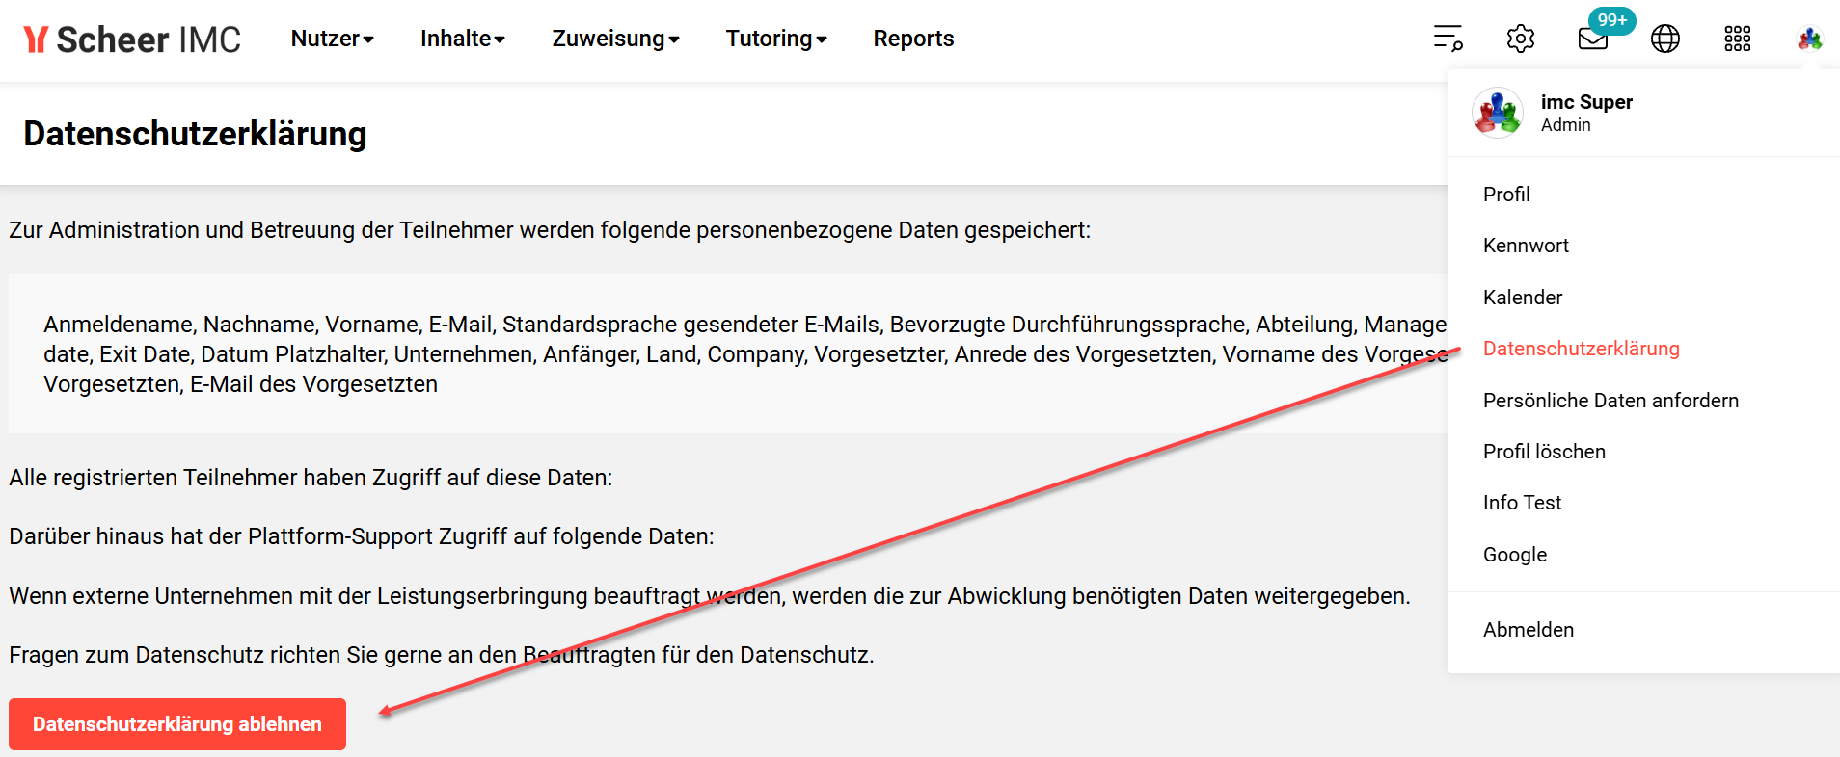Open the settings gear icon
The height and width of the screenshot is (757, 1840).
pyautogui.click(x=1521, y=39)
